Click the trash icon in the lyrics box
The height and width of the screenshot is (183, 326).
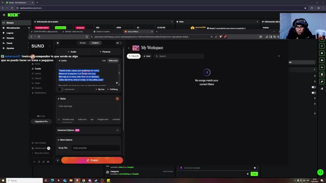pyautogui.click(x=117, y=83)
